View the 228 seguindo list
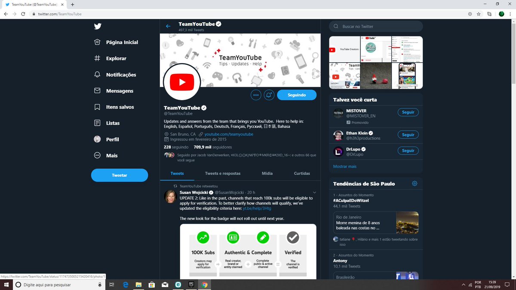Viewport: 516px width, 290px height. coord(176,147)
